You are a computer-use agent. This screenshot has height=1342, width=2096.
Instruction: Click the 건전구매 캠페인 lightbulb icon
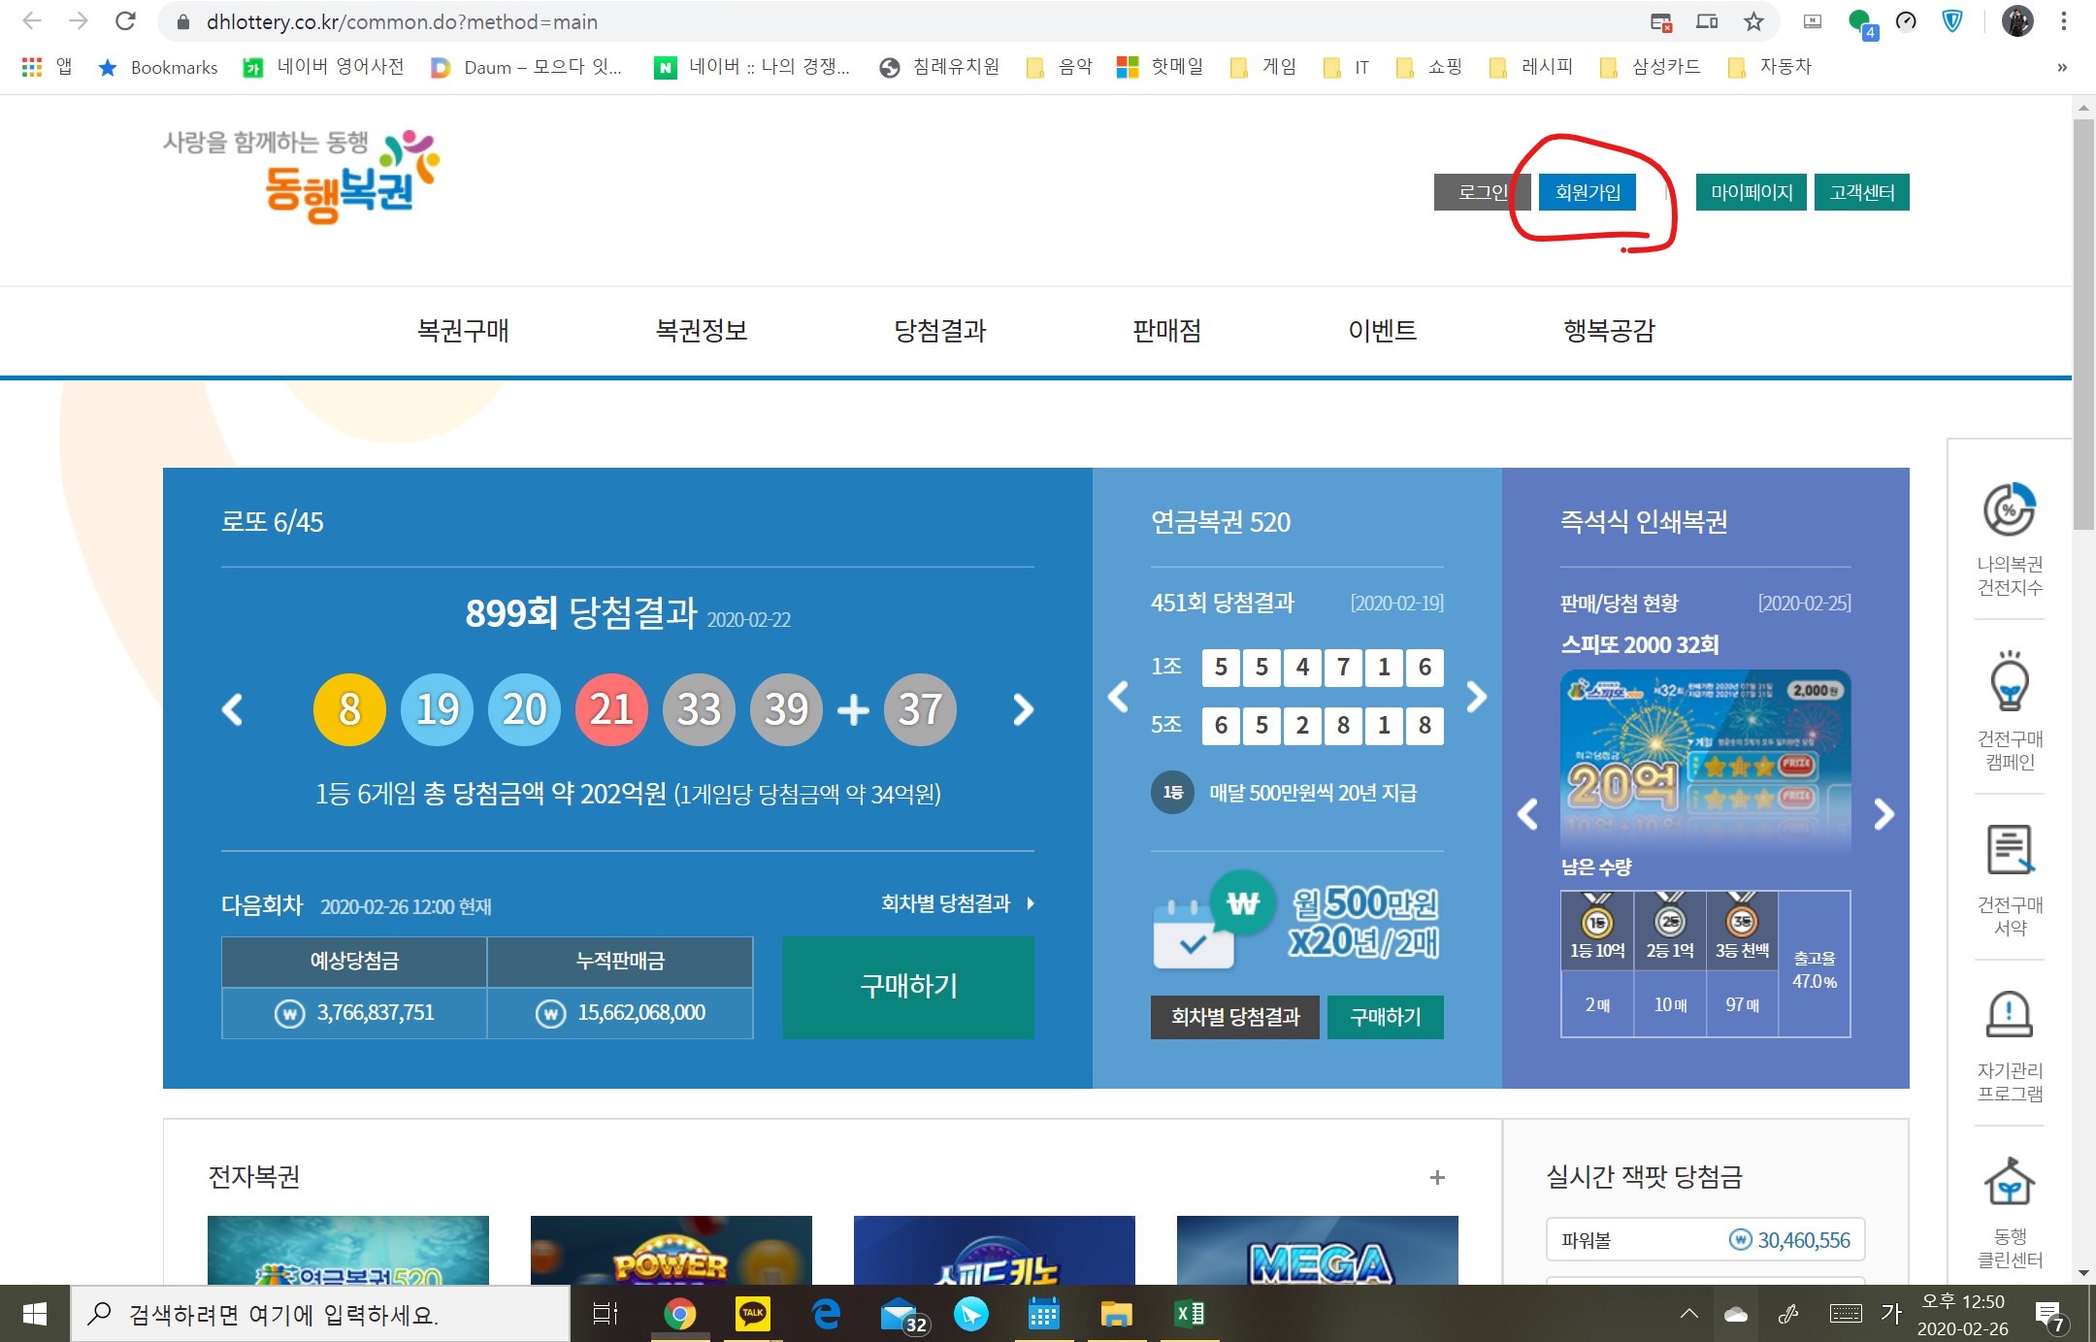pyautogui.click(x=2009, y=682)
